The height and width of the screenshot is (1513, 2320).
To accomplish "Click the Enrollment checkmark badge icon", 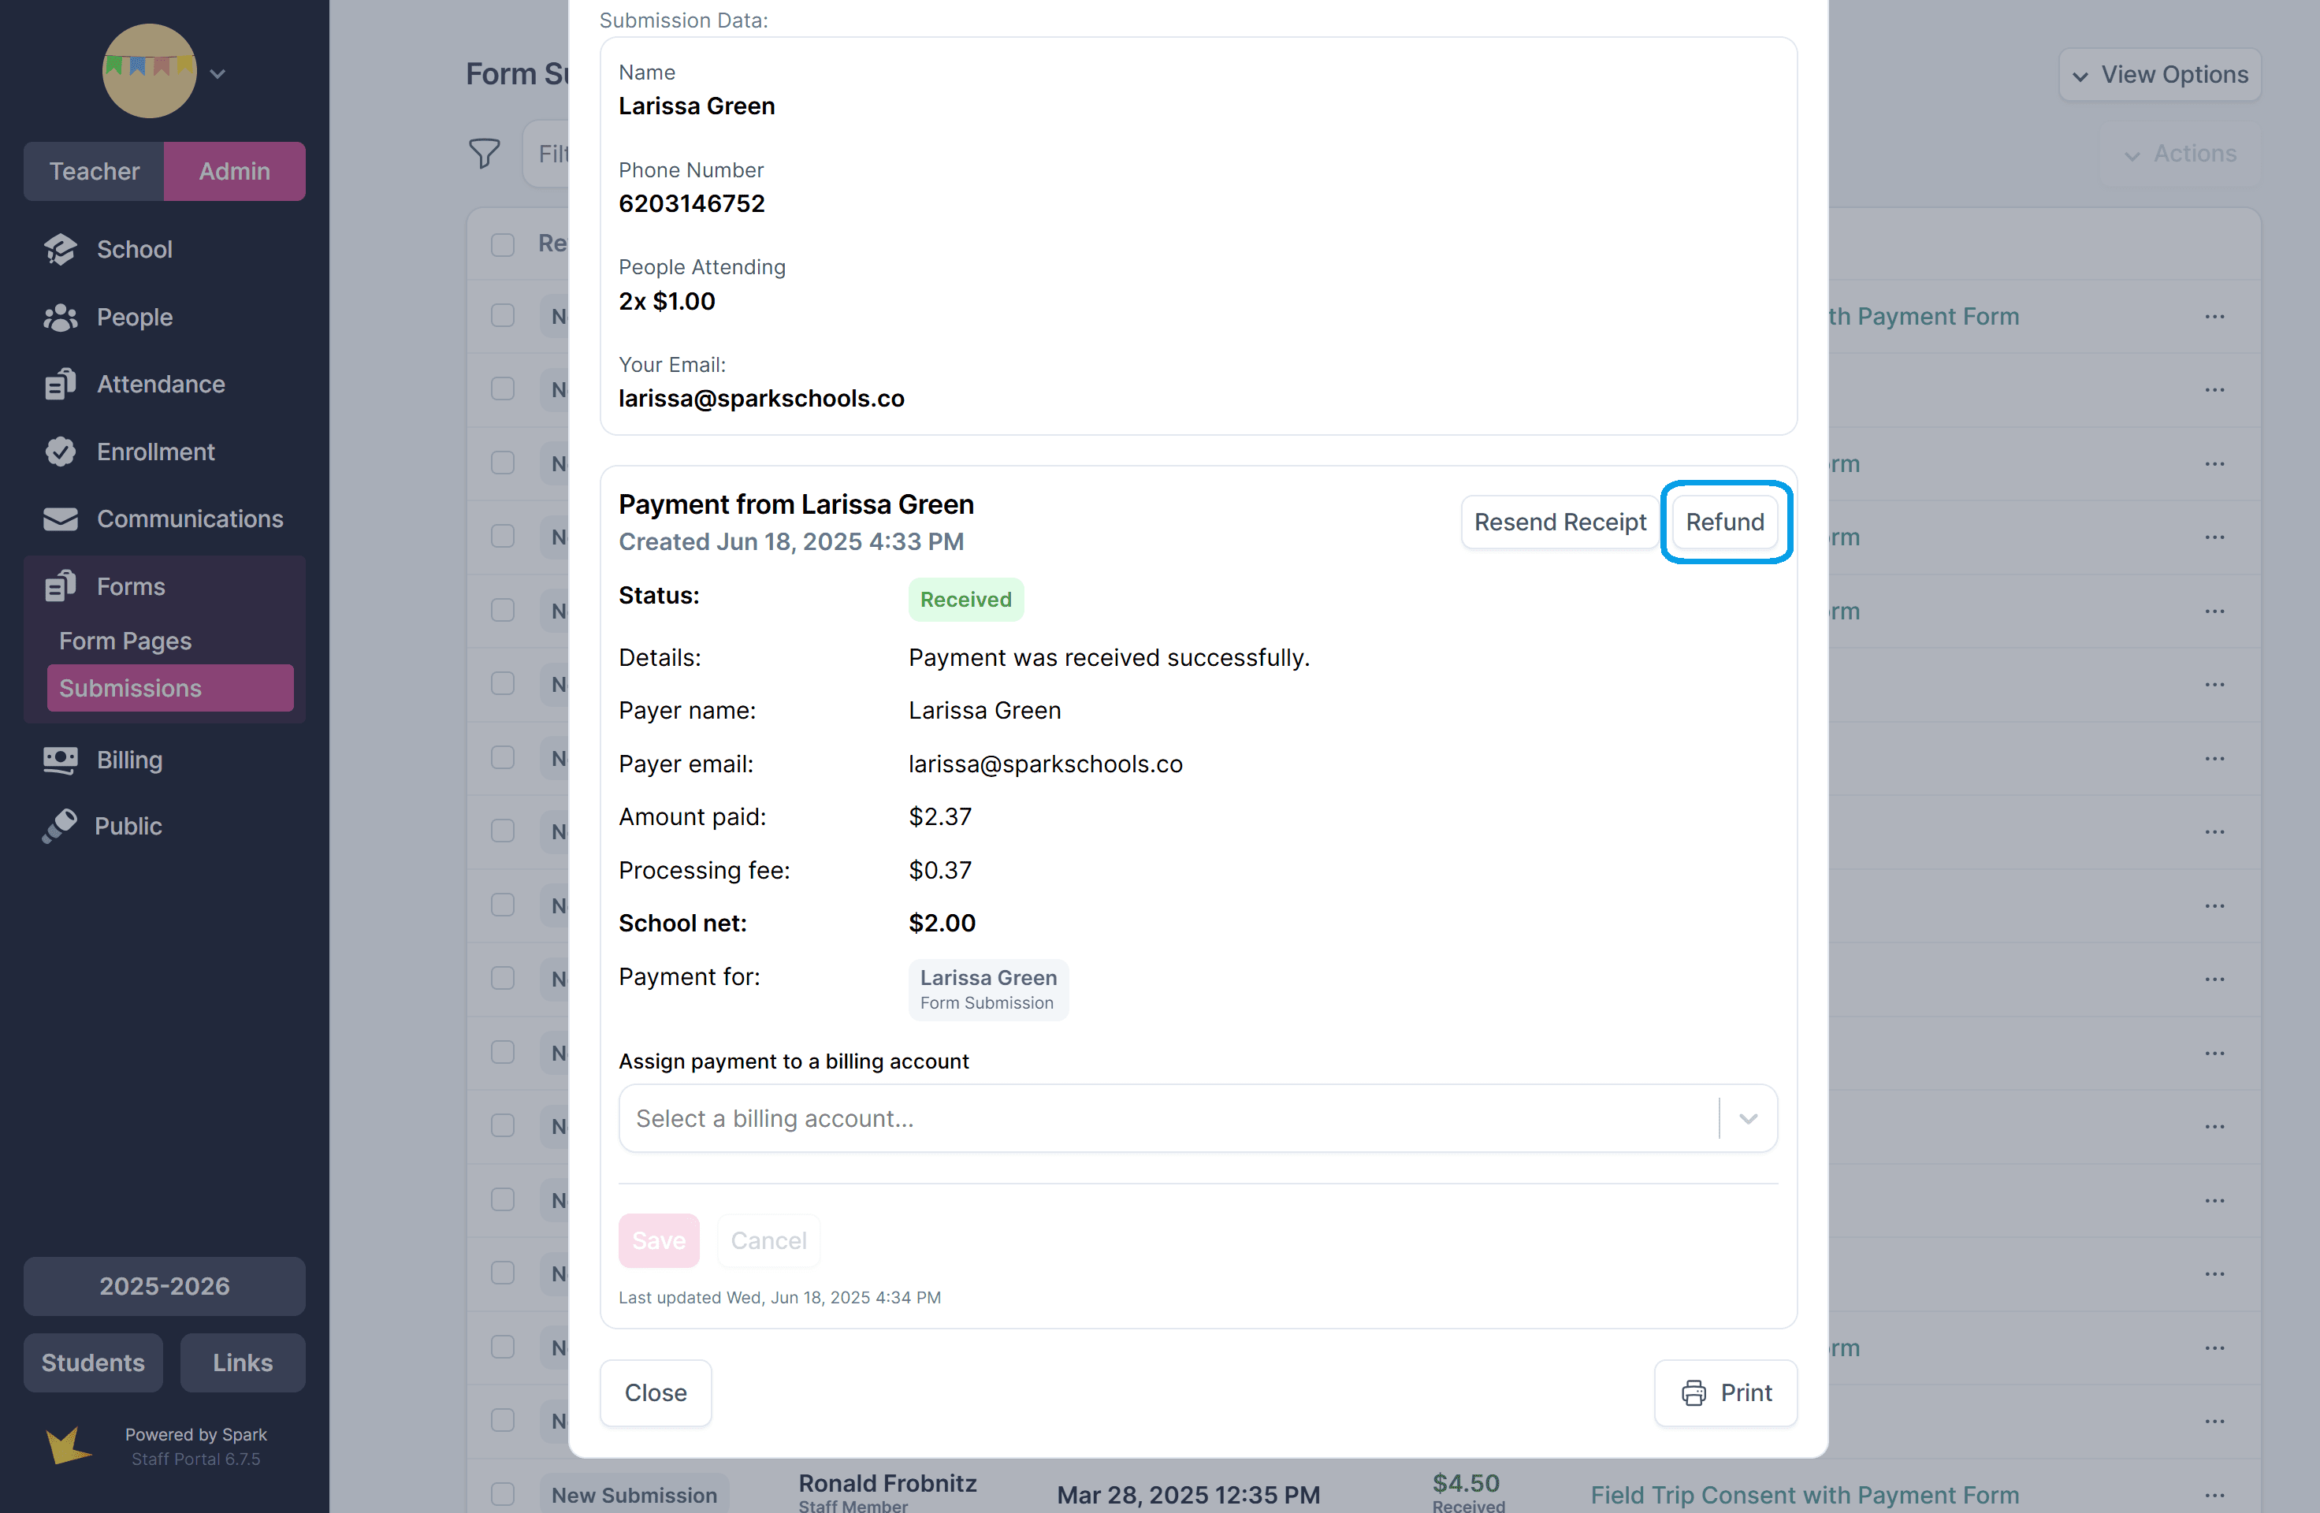I will pos(61,452).
